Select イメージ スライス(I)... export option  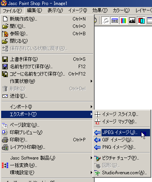(x=122, y=114)
